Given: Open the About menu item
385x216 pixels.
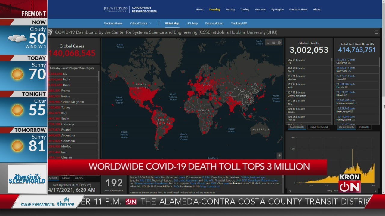Looking at the screenshot, I should point(317,10).
